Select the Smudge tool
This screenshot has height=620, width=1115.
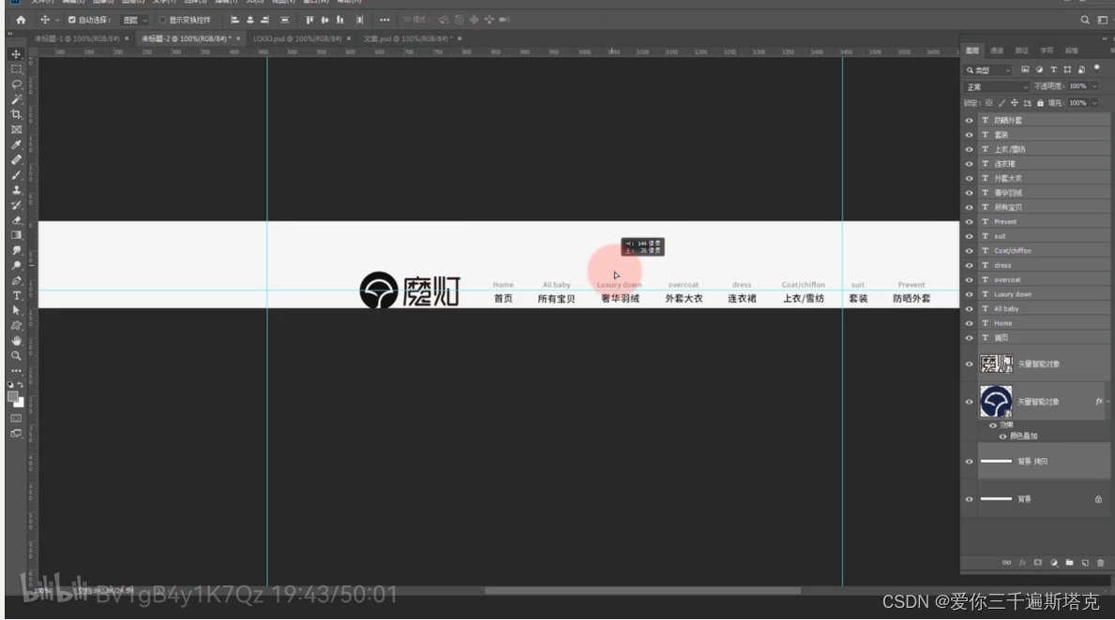pyautogui.click(x=16, y=251)
